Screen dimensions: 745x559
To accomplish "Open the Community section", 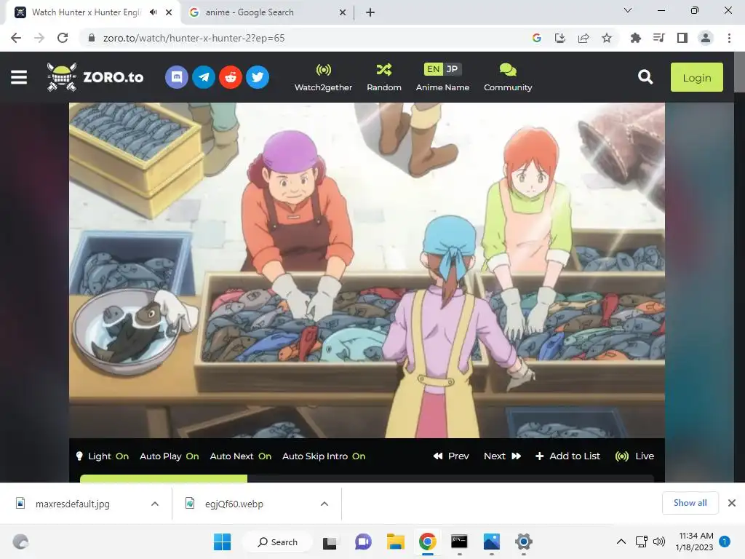I will coord(508,77).
